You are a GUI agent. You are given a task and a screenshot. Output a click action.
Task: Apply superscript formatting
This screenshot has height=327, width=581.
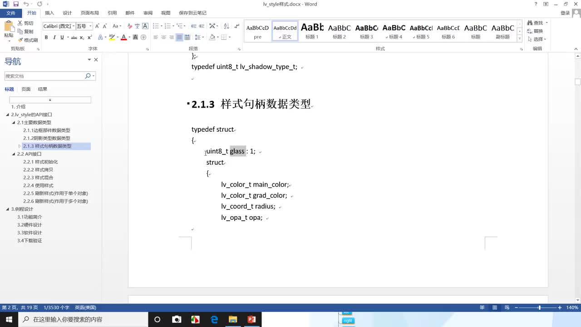89,37
